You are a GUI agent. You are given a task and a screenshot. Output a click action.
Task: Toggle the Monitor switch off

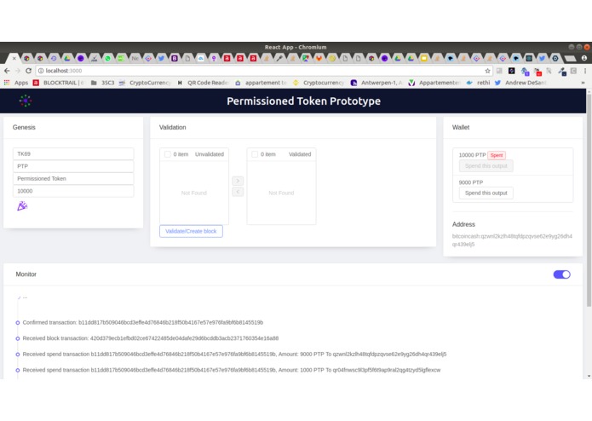pyautogui.click(x=562, y=274)
